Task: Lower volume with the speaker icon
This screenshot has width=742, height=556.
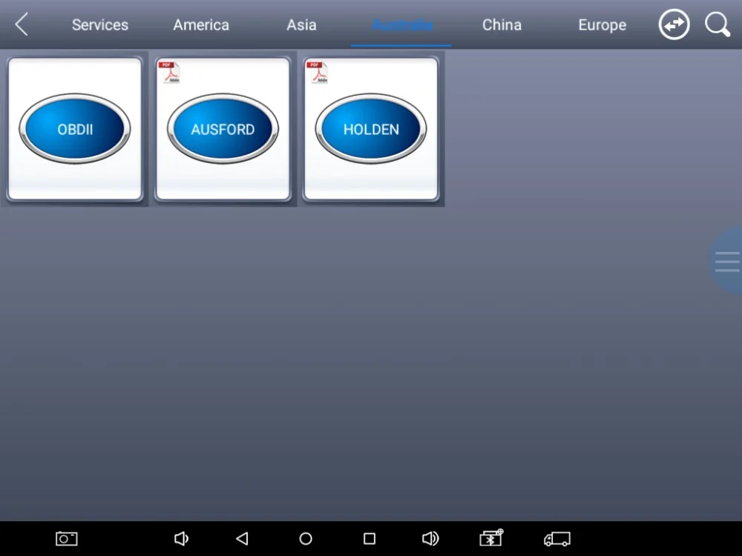Action: (181, 538)
